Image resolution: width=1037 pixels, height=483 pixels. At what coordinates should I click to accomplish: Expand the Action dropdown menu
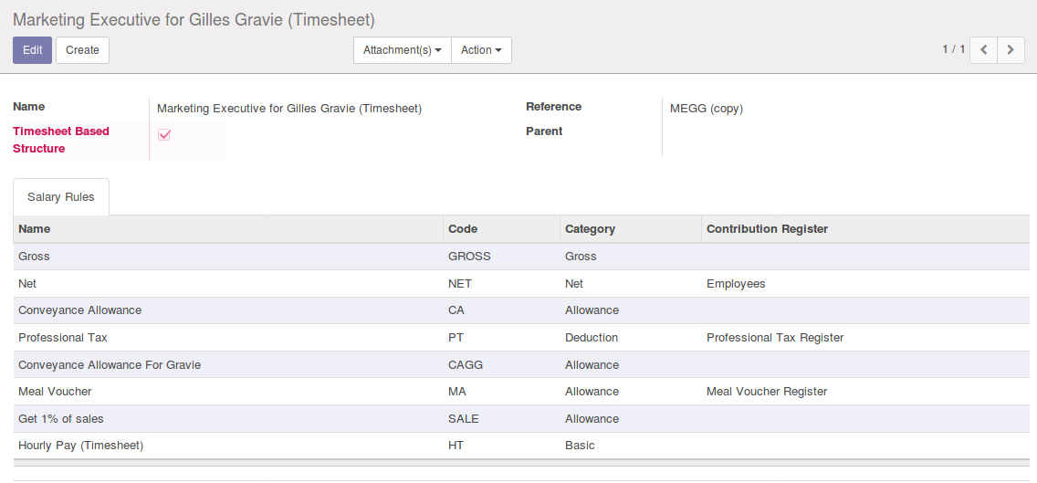coord(481,50)
